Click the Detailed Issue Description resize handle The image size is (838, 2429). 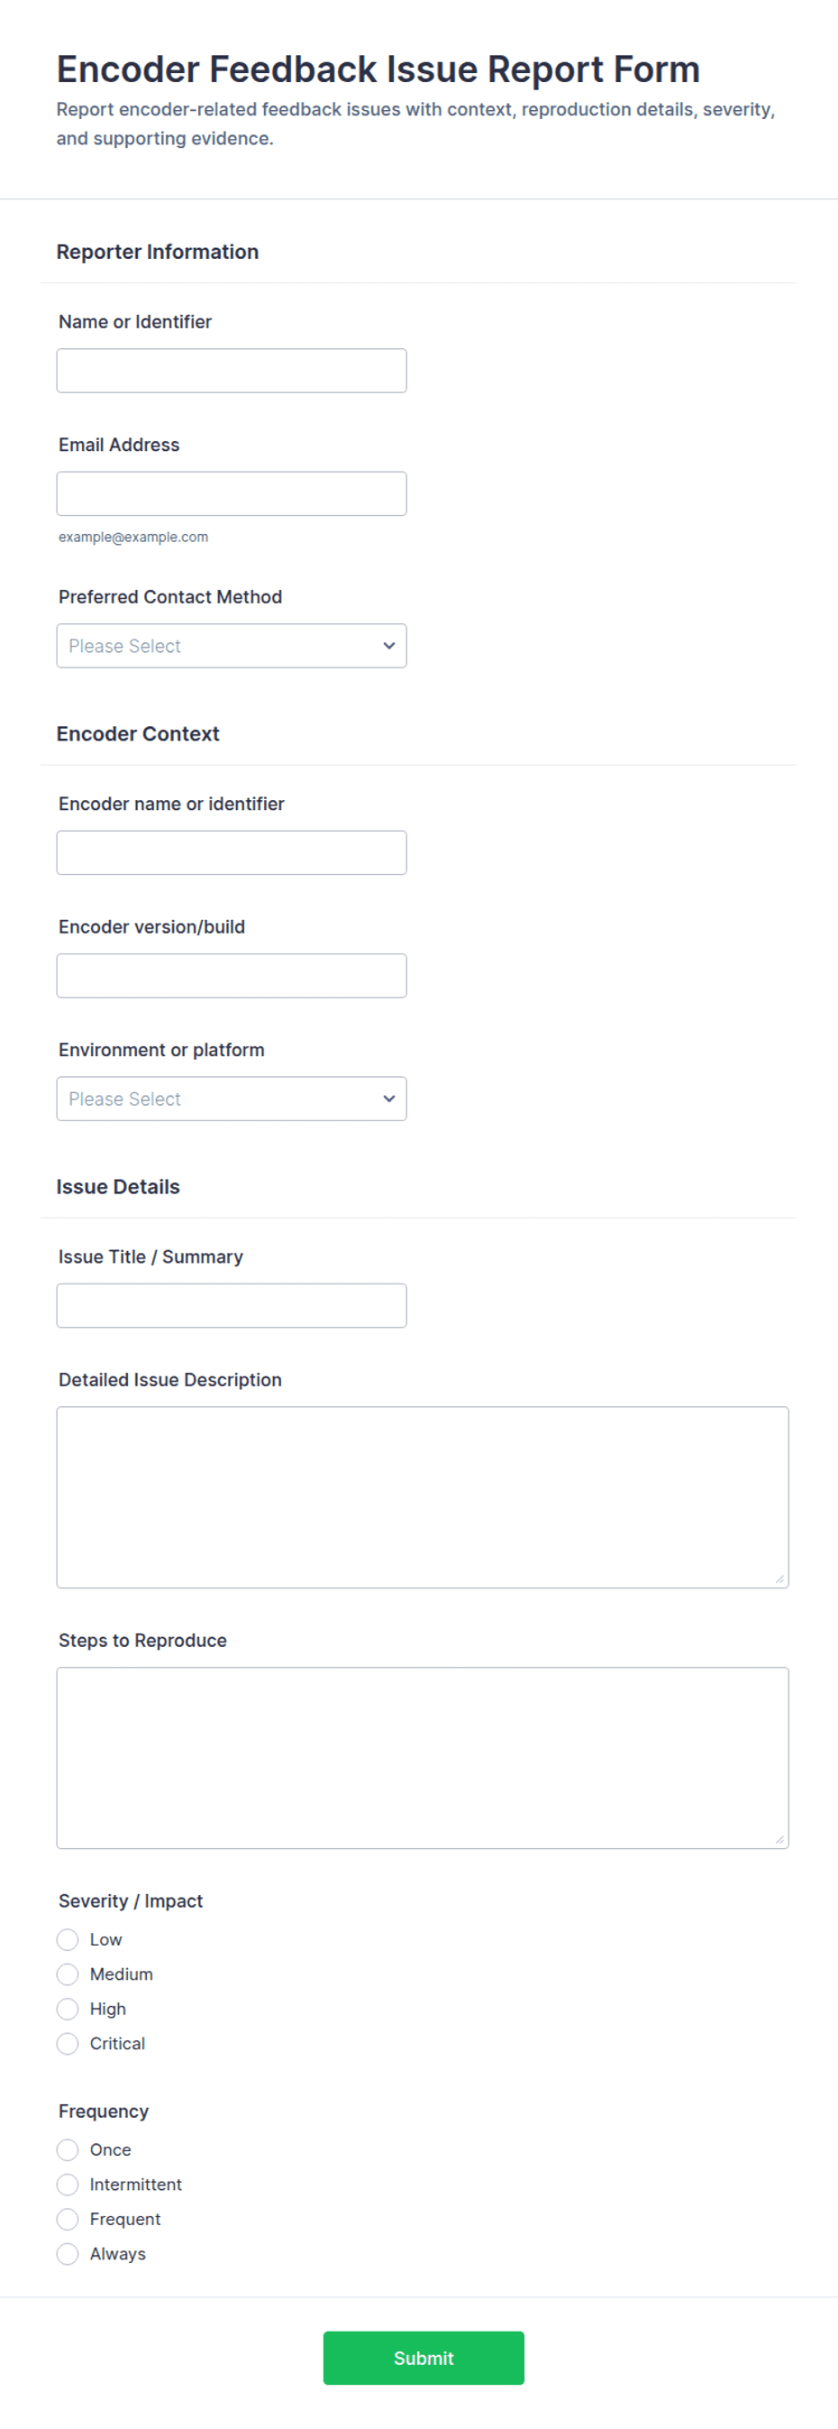(779, 1578)
